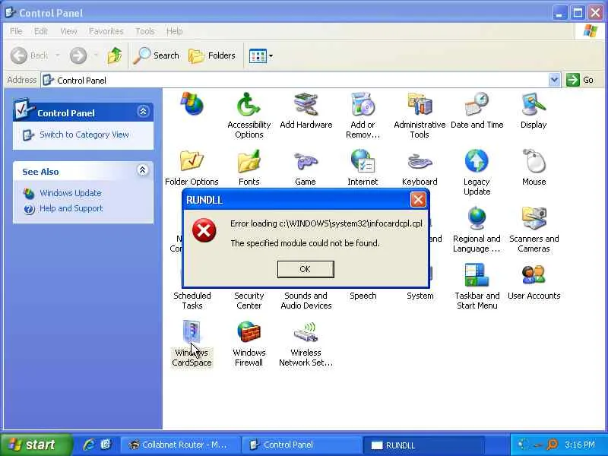Screen dimensions: 608x456
Task: Click the Go button
Action: [580, 80]
